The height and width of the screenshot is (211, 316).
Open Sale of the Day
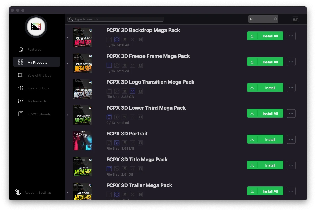(x=37, y=75)
